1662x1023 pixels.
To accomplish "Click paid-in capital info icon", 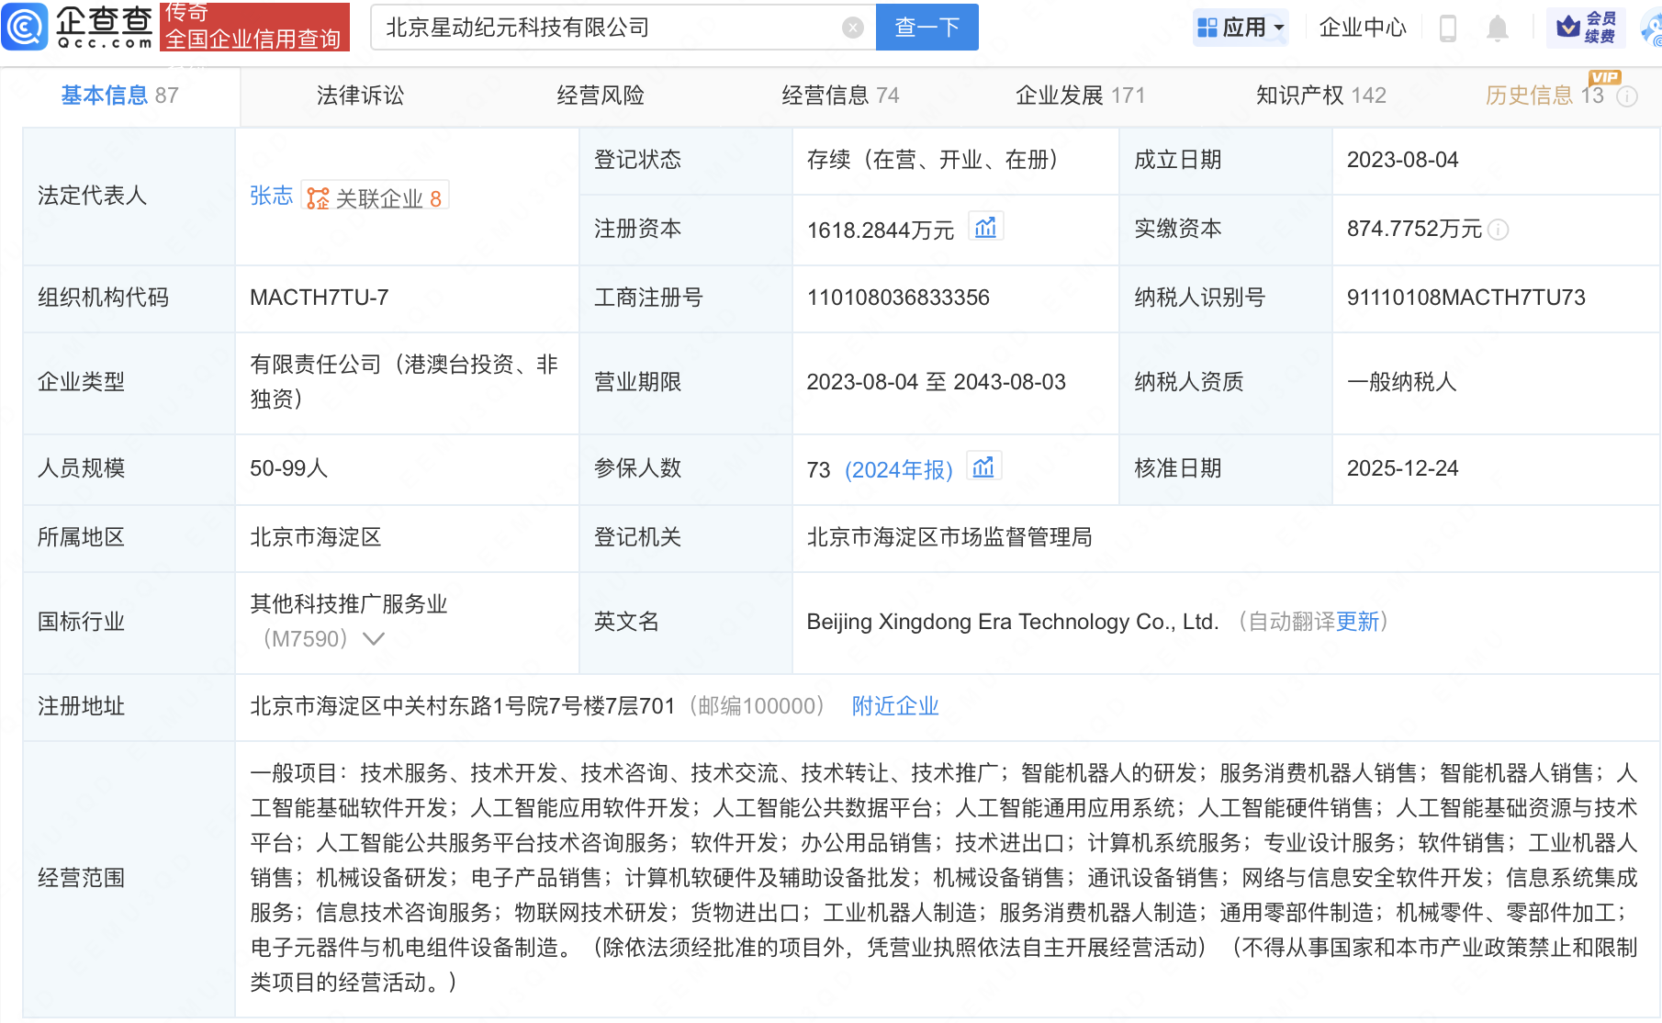I will pos(1499,230).
